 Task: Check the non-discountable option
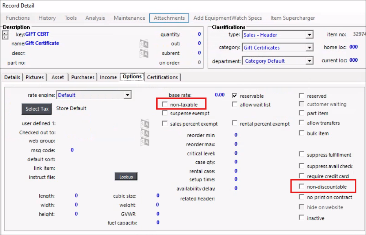point(301,186)
